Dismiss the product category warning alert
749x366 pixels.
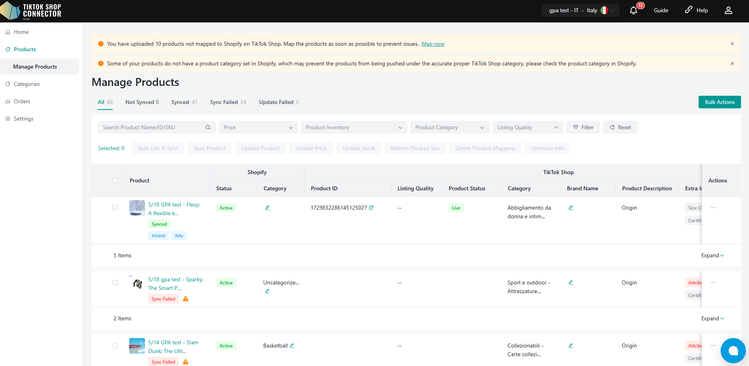point(732,63)
